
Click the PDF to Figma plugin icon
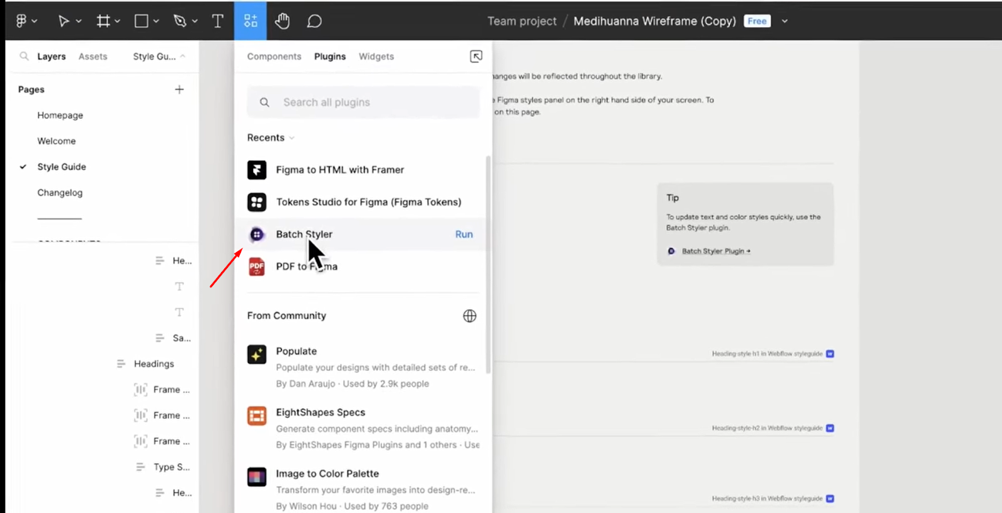(x=257, y=267)
